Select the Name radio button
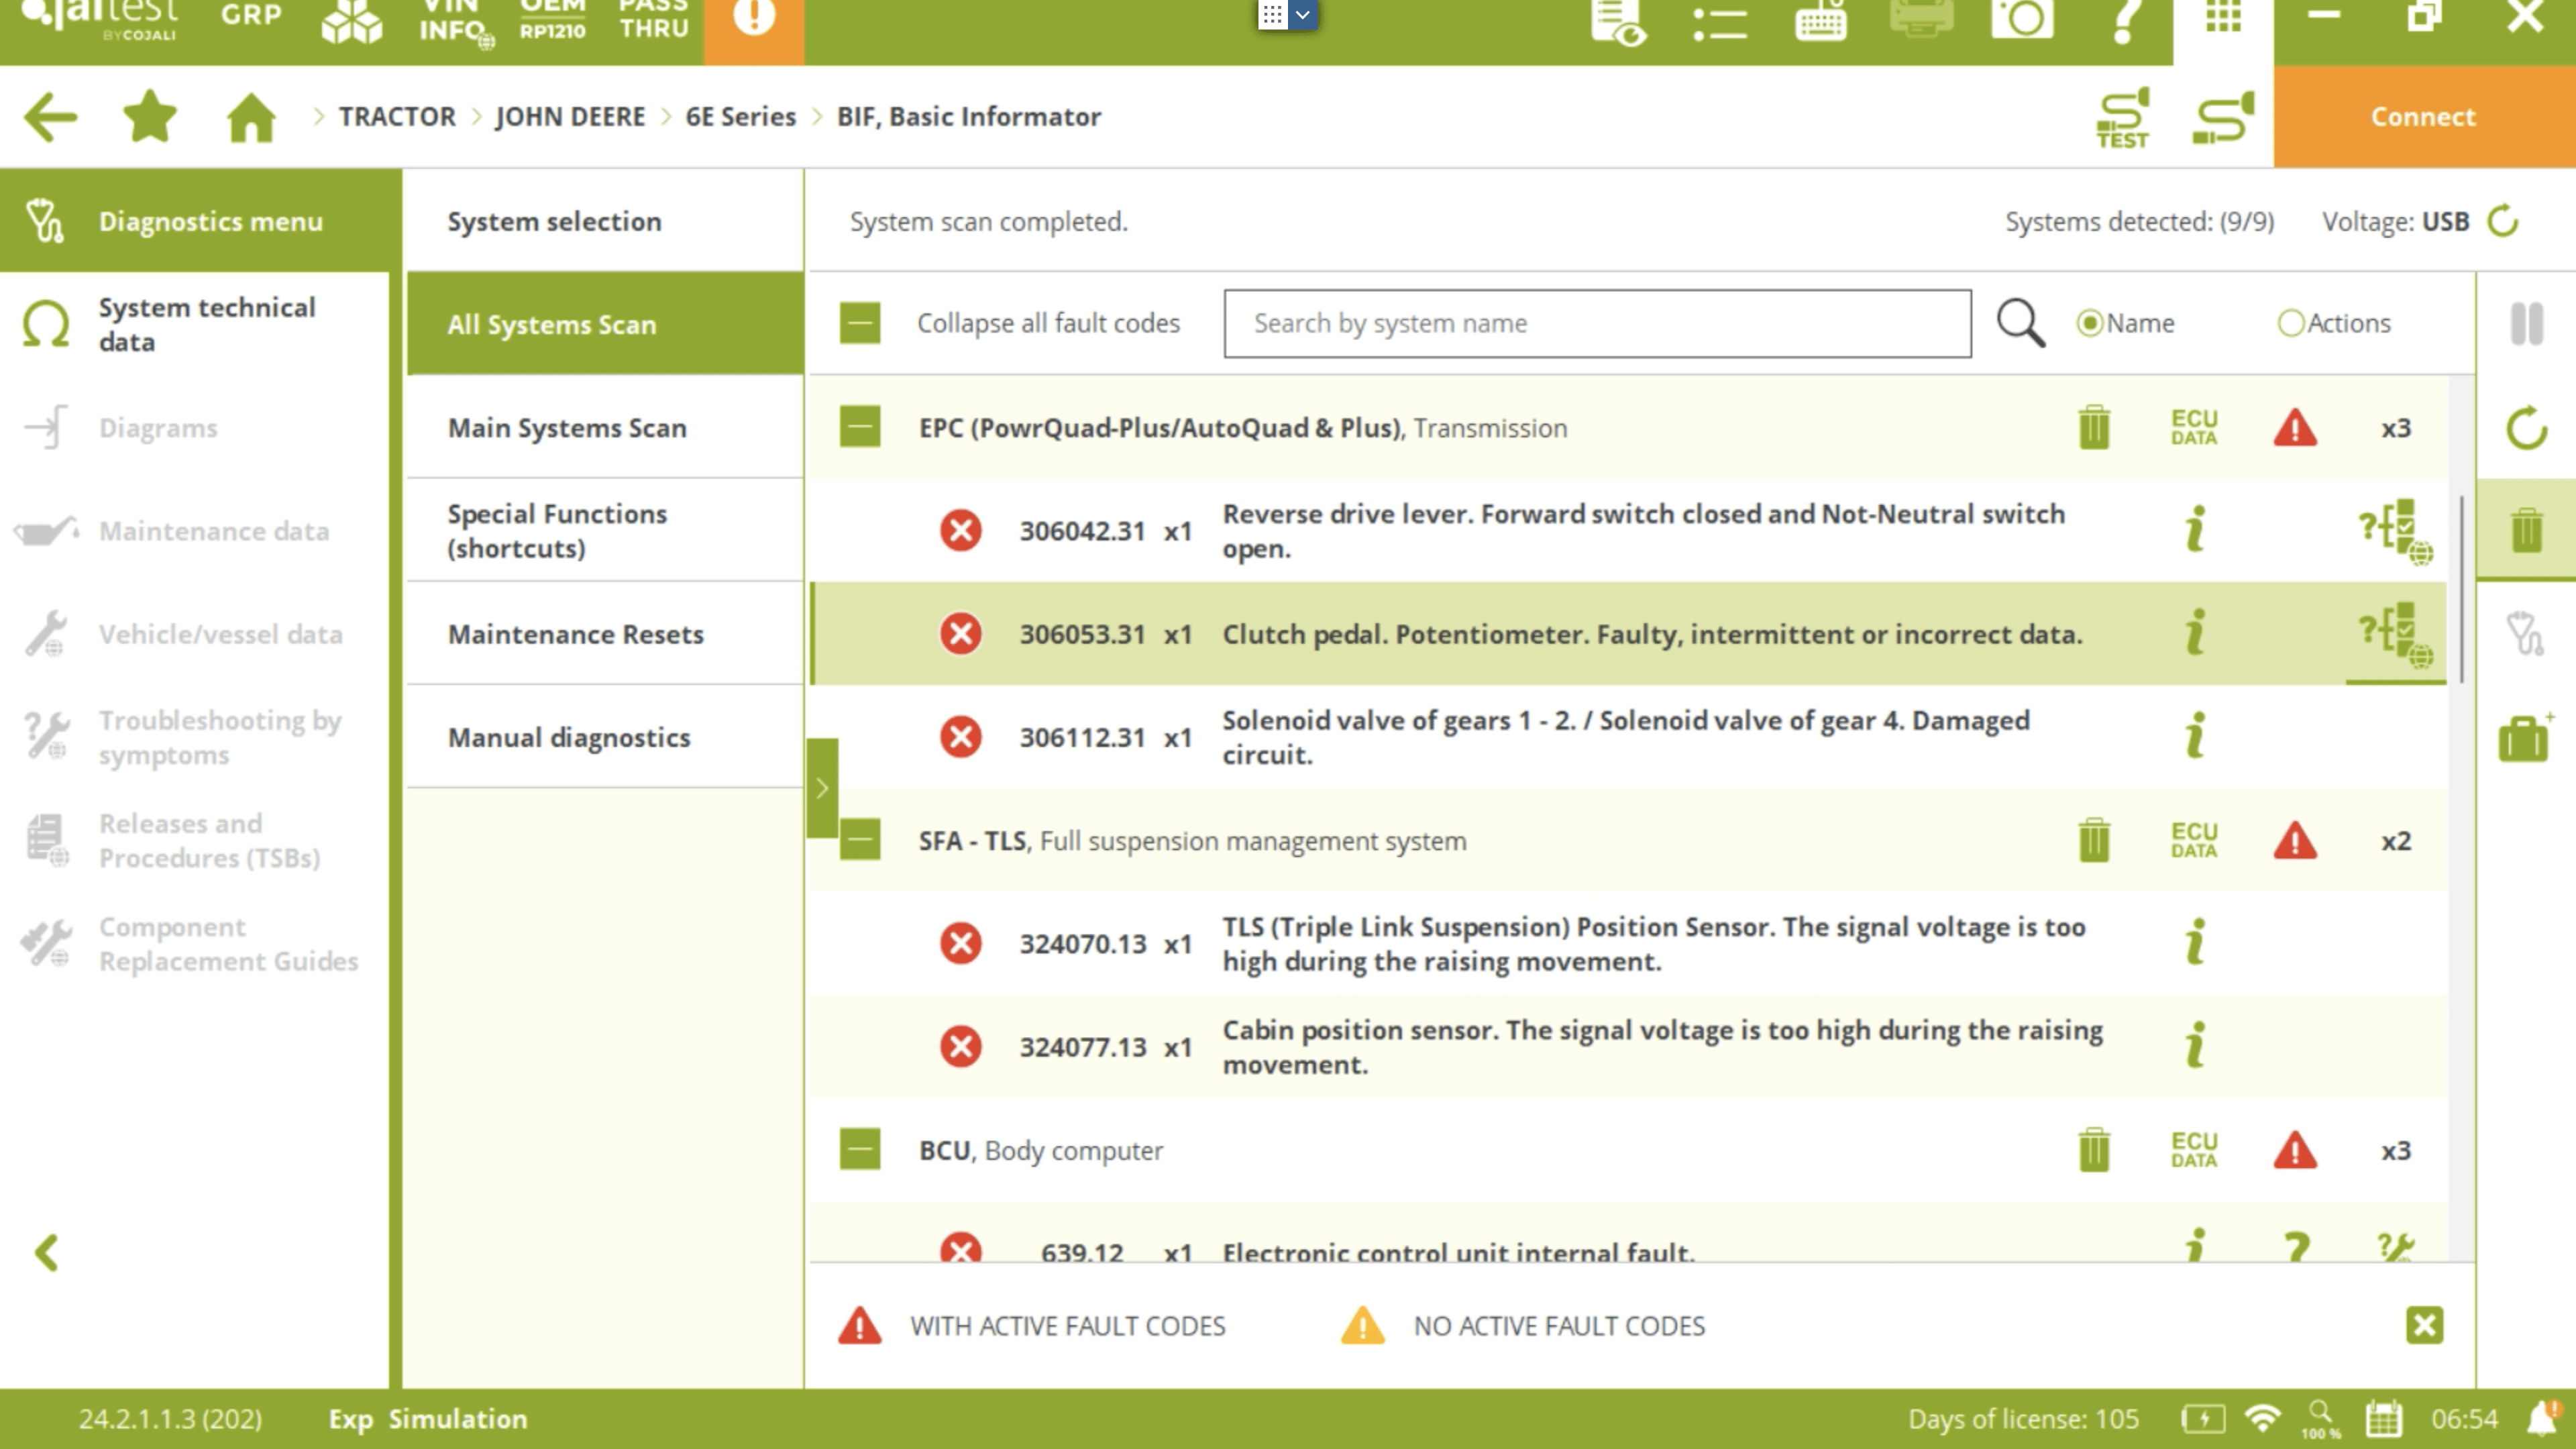 (2089, 324)
